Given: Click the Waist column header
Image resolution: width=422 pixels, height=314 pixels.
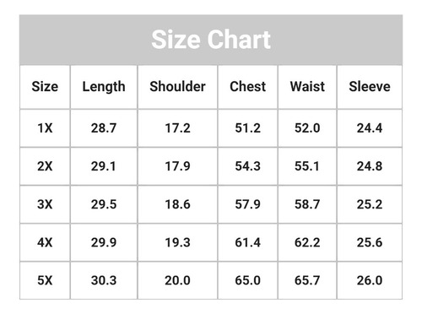Looking at the screenshot, I should (x=307, y=87).
